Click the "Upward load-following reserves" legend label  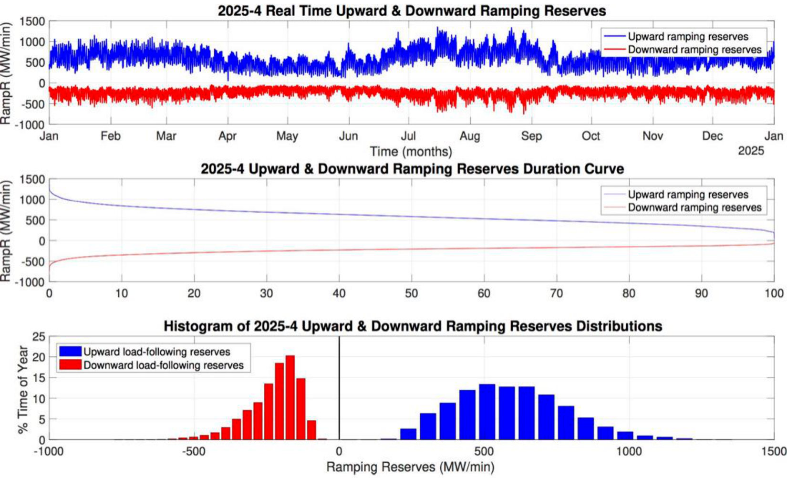click(157, 352)
